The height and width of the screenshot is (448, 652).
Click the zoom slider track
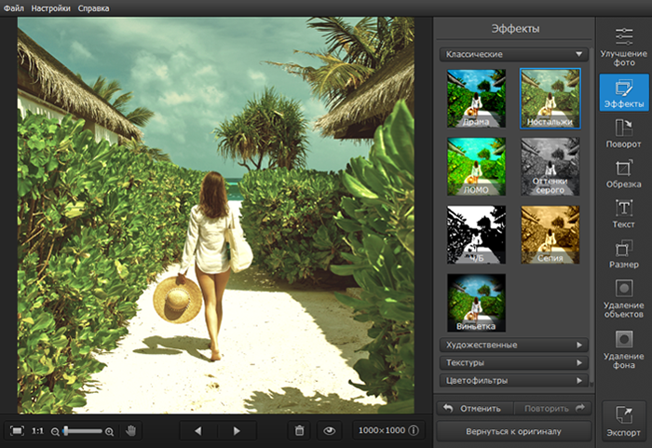[82, 431]
